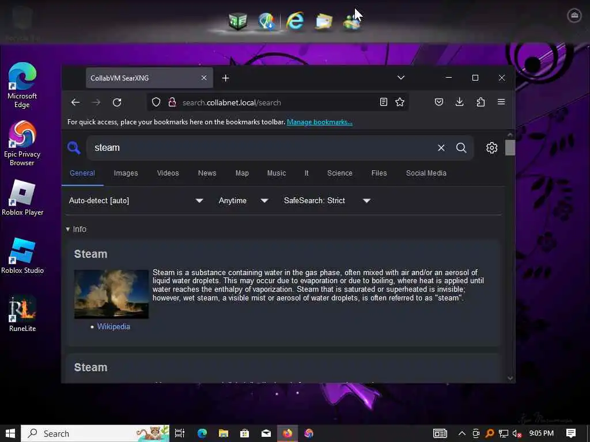Open the globe download icon in top dock
This screenshot has height=442, width=590.
click(267, 21)
